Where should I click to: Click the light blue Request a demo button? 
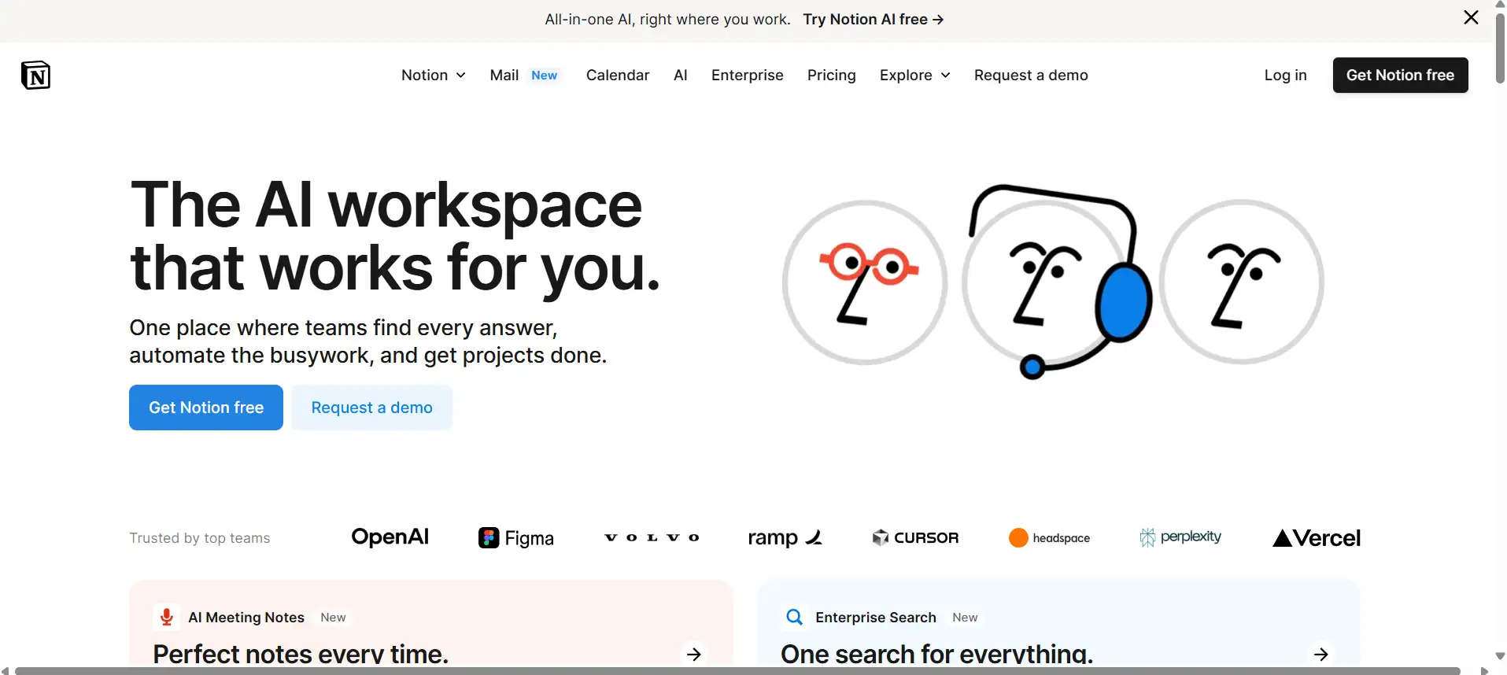pos(371,408)
